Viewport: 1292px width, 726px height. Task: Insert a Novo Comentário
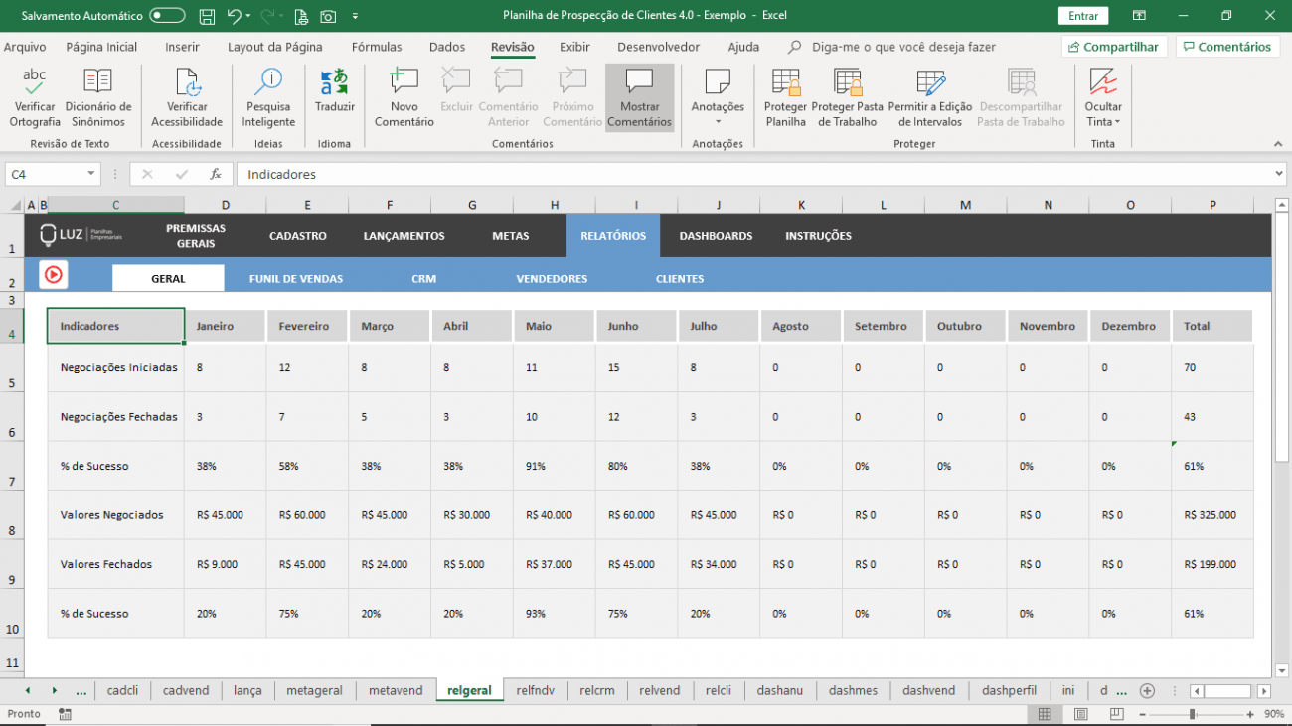pyautogui.click(x=404, y=97)
